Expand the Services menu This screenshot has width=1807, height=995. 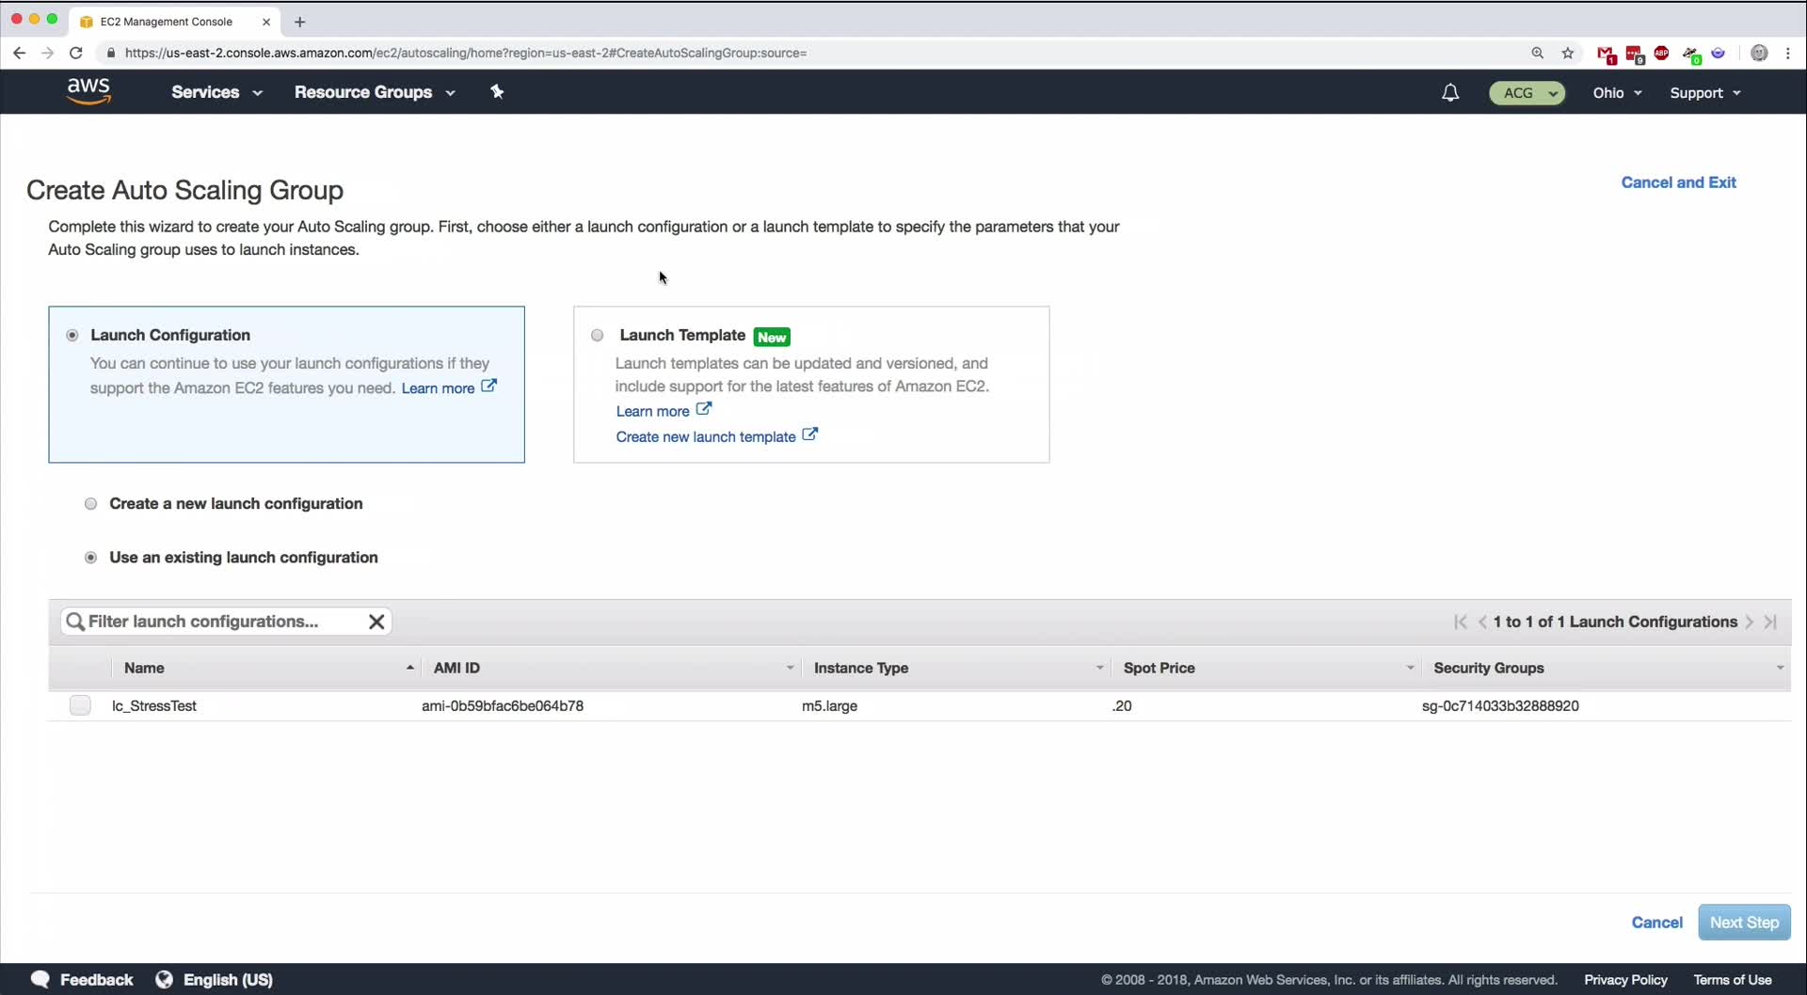point(216,92)
